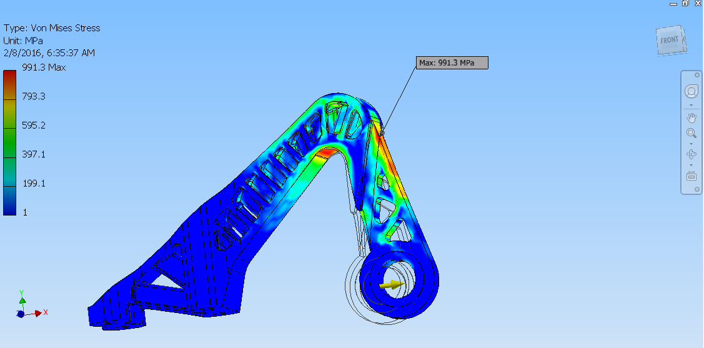Click the Type: Von Mises Stress text
The width and height of the screenshot is (704, 348).
click(x=52, y=28)
